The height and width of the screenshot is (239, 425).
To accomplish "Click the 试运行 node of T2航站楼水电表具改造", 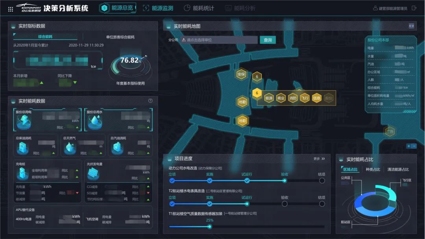I will point(247,204).
